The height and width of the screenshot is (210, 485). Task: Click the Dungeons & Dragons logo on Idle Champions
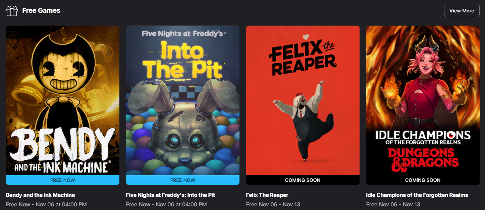[x=423, y=158]
